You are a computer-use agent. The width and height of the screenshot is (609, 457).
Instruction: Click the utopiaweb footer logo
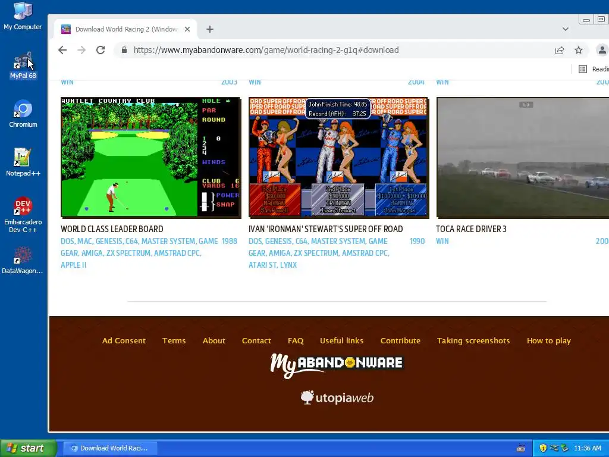tap(337, 397)
